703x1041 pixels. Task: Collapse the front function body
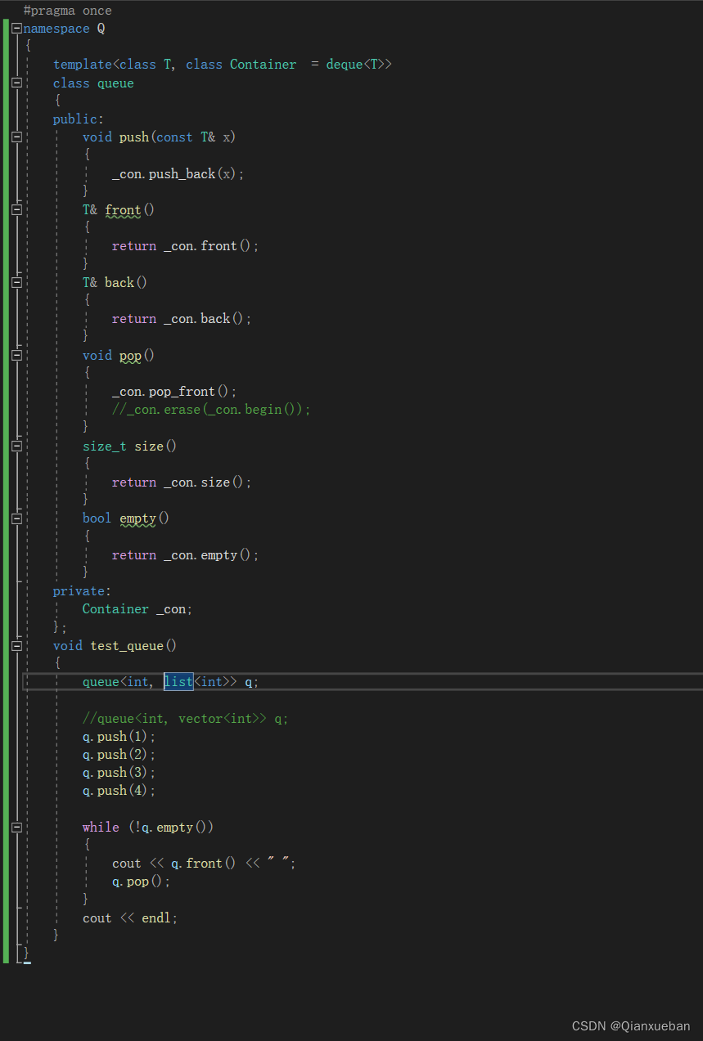pyautogui.click(x=16, y=209)
